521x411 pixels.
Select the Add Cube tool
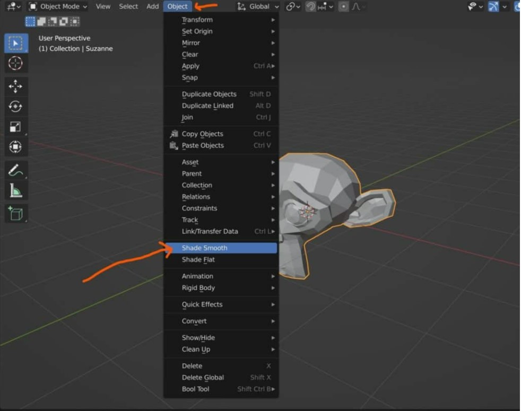coord(16,214)
